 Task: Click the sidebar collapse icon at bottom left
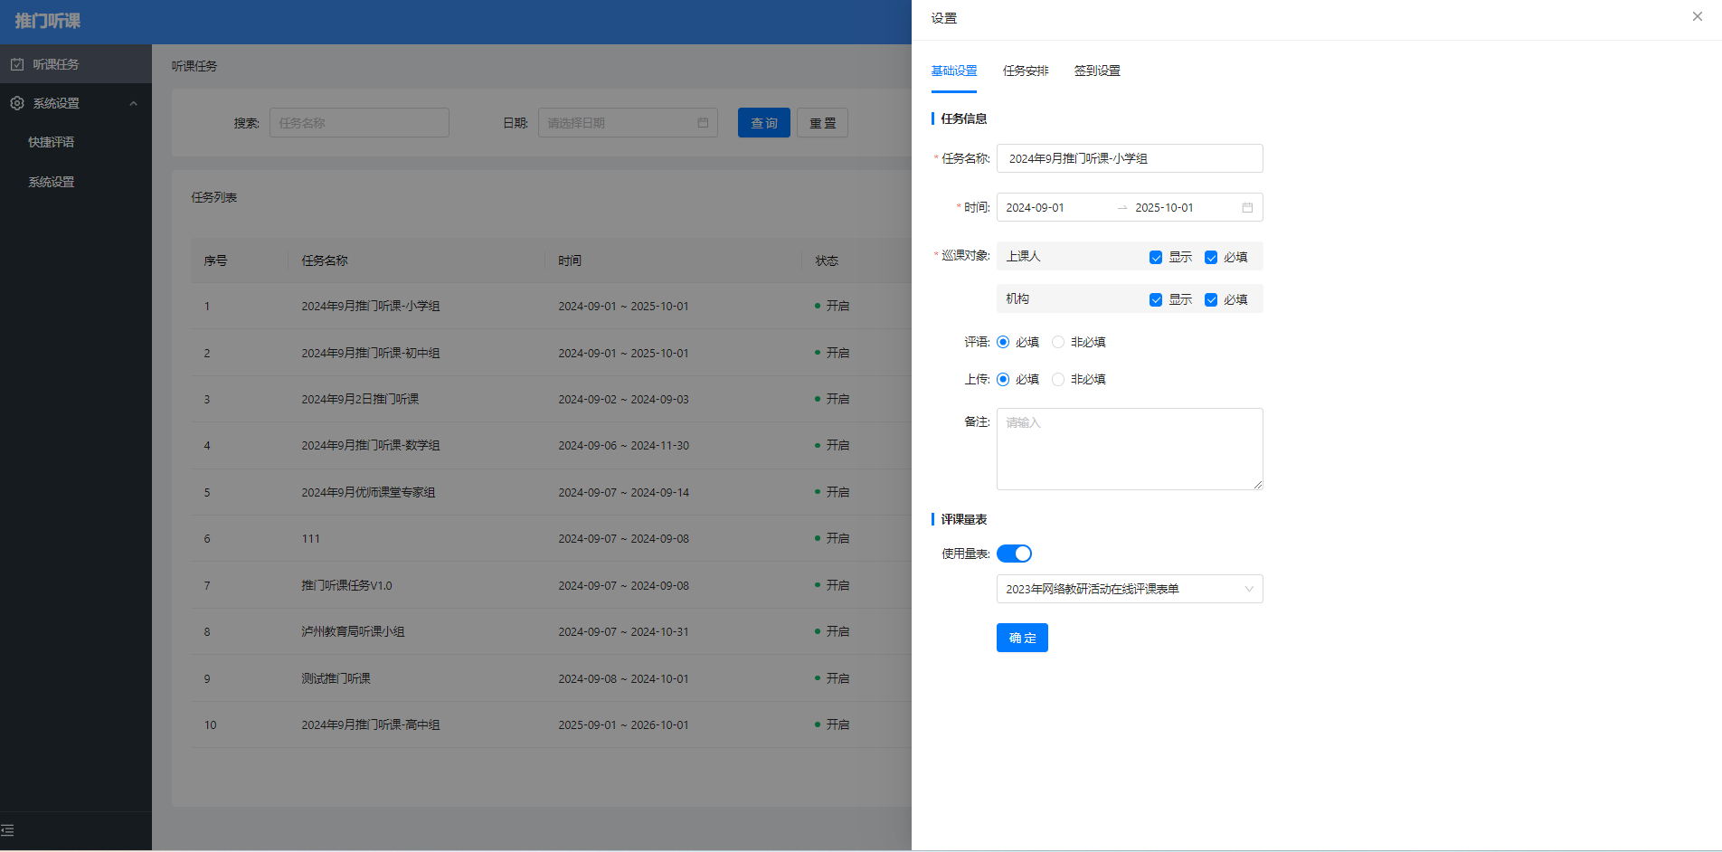pos(8,830)
